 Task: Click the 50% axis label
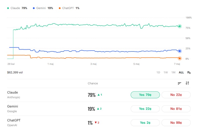[188, 38]
